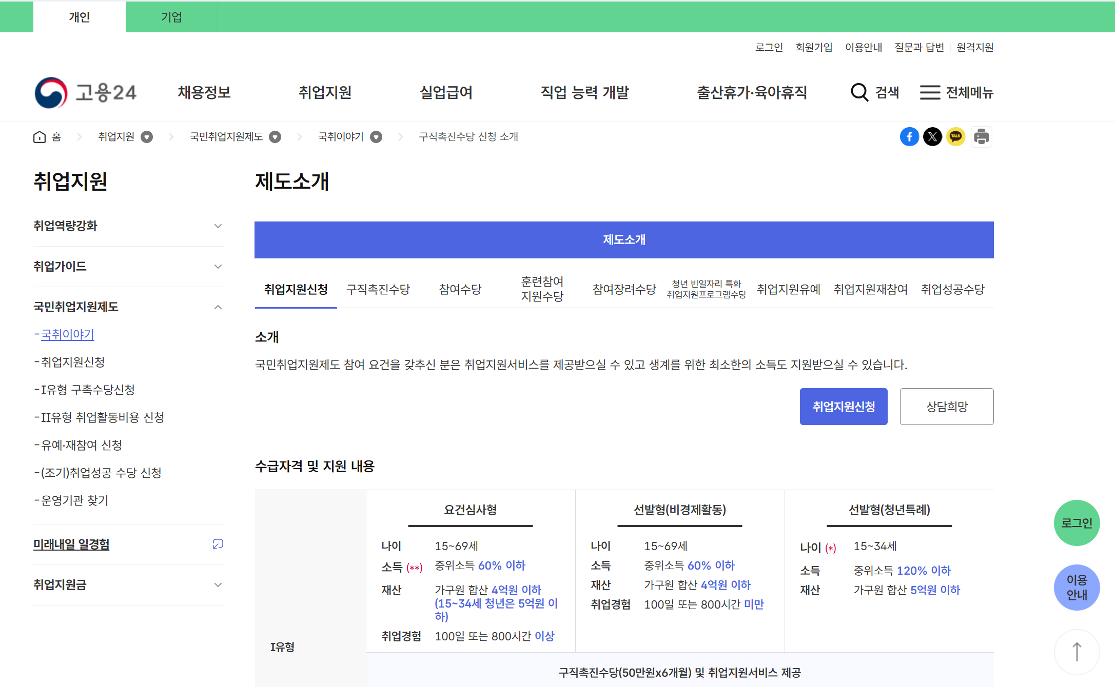Collapse 국민취업지원제도 sidebar section

point(218,307)
